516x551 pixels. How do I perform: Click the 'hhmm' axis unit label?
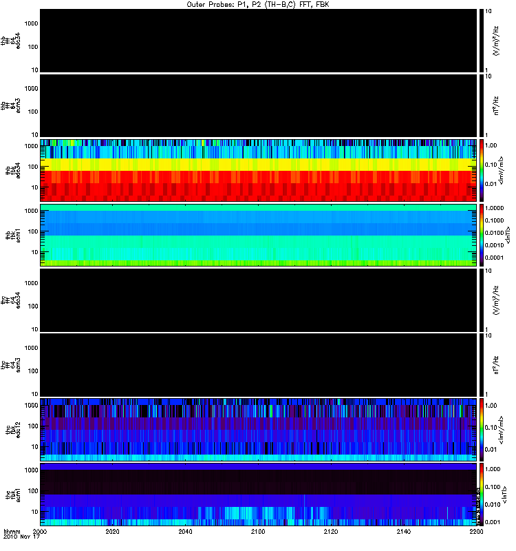12,531
